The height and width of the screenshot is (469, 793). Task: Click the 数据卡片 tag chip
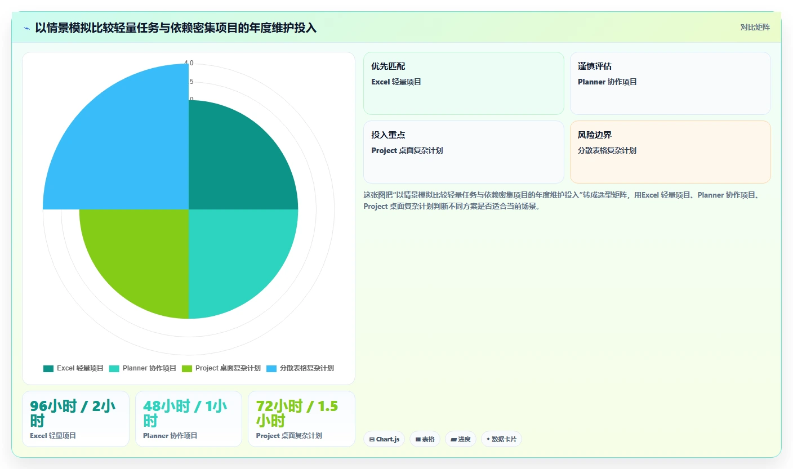501,439
